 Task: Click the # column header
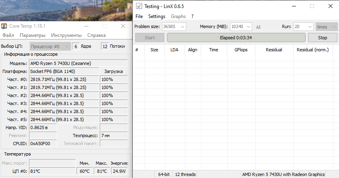point(139,50)
